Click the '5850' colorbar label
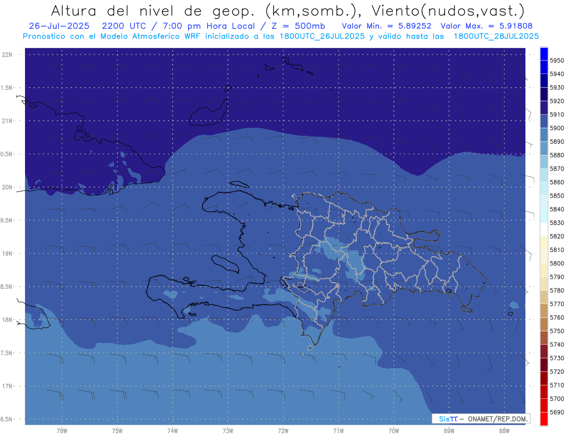 pos(557,196)
